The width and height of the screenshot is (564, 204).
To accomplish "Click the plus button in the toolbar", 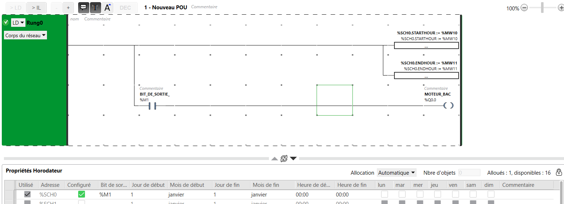I will (68, 8).
